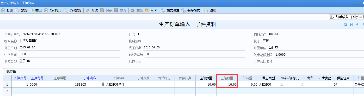The height and width of the screenshot is (96, 364).
Task: Select row 2 header in grid
Action: pos(7,91)
